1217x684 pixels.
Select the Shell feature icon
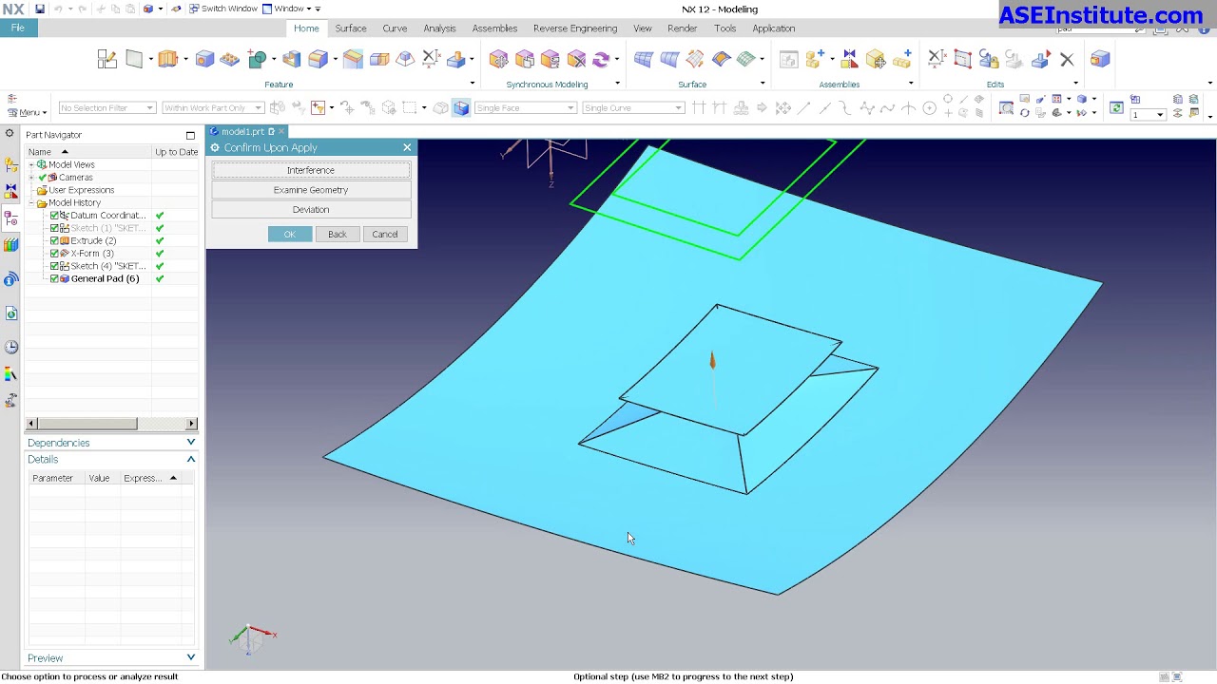291,60
